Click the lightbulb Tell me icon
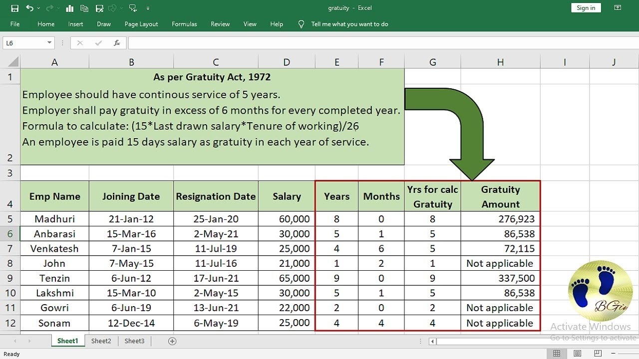This screenshot has width=639, height=359. 301,24
